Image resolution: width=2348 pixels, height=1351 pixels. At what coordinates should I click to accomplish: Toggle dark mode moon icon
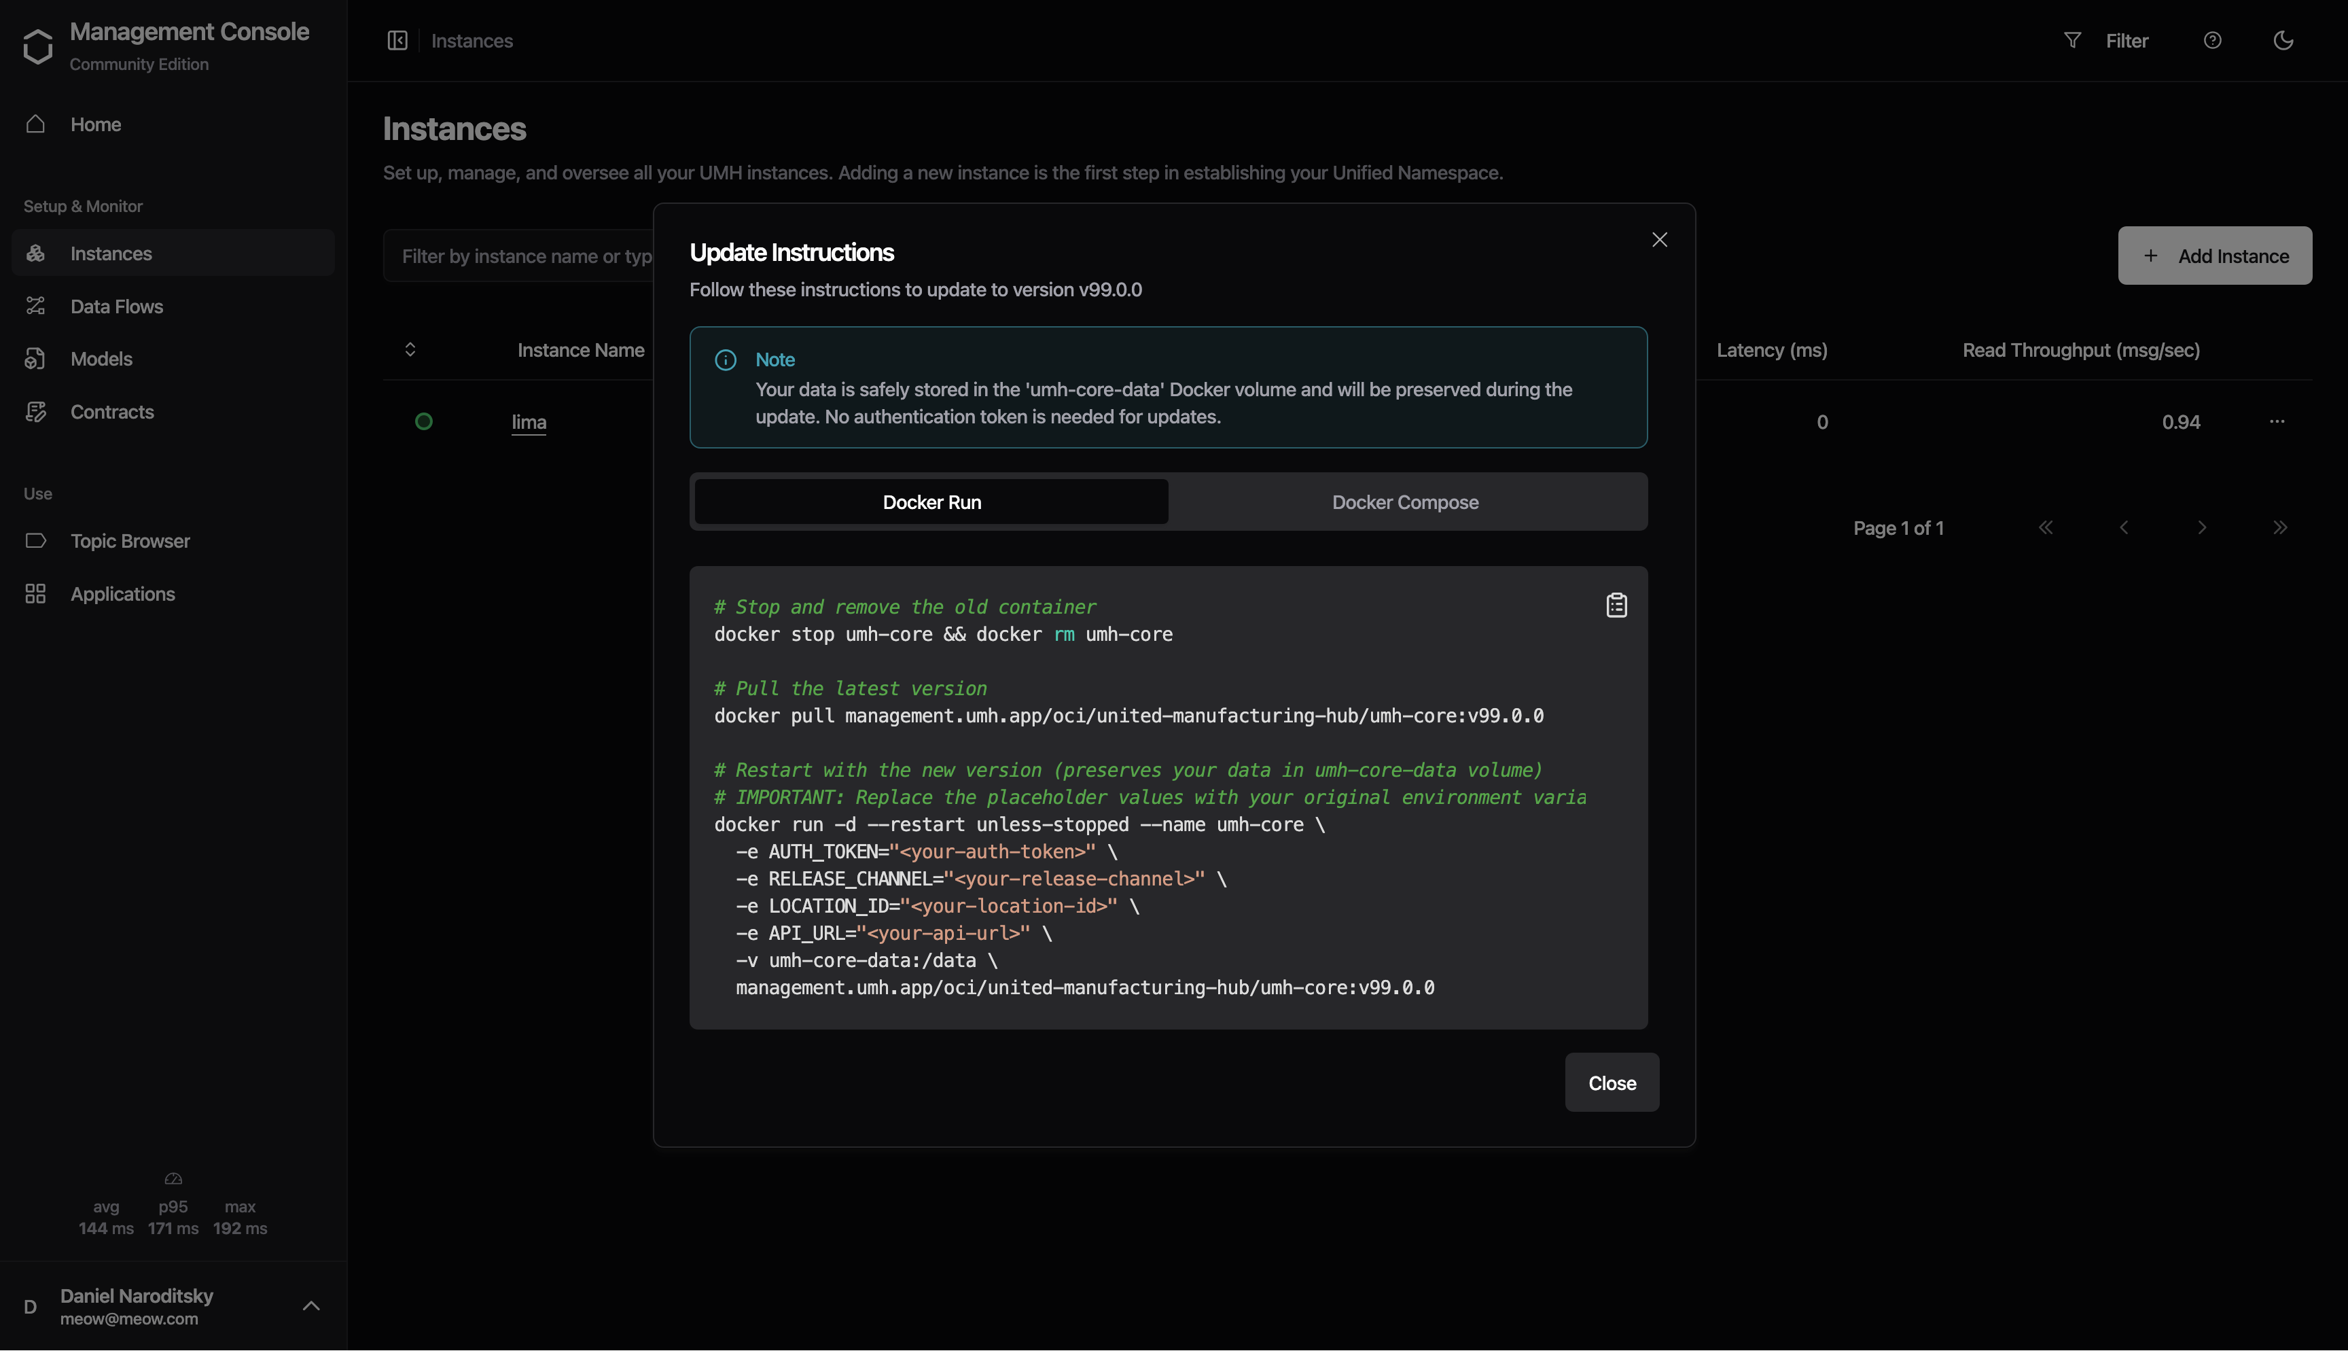tap(2283, 41)
